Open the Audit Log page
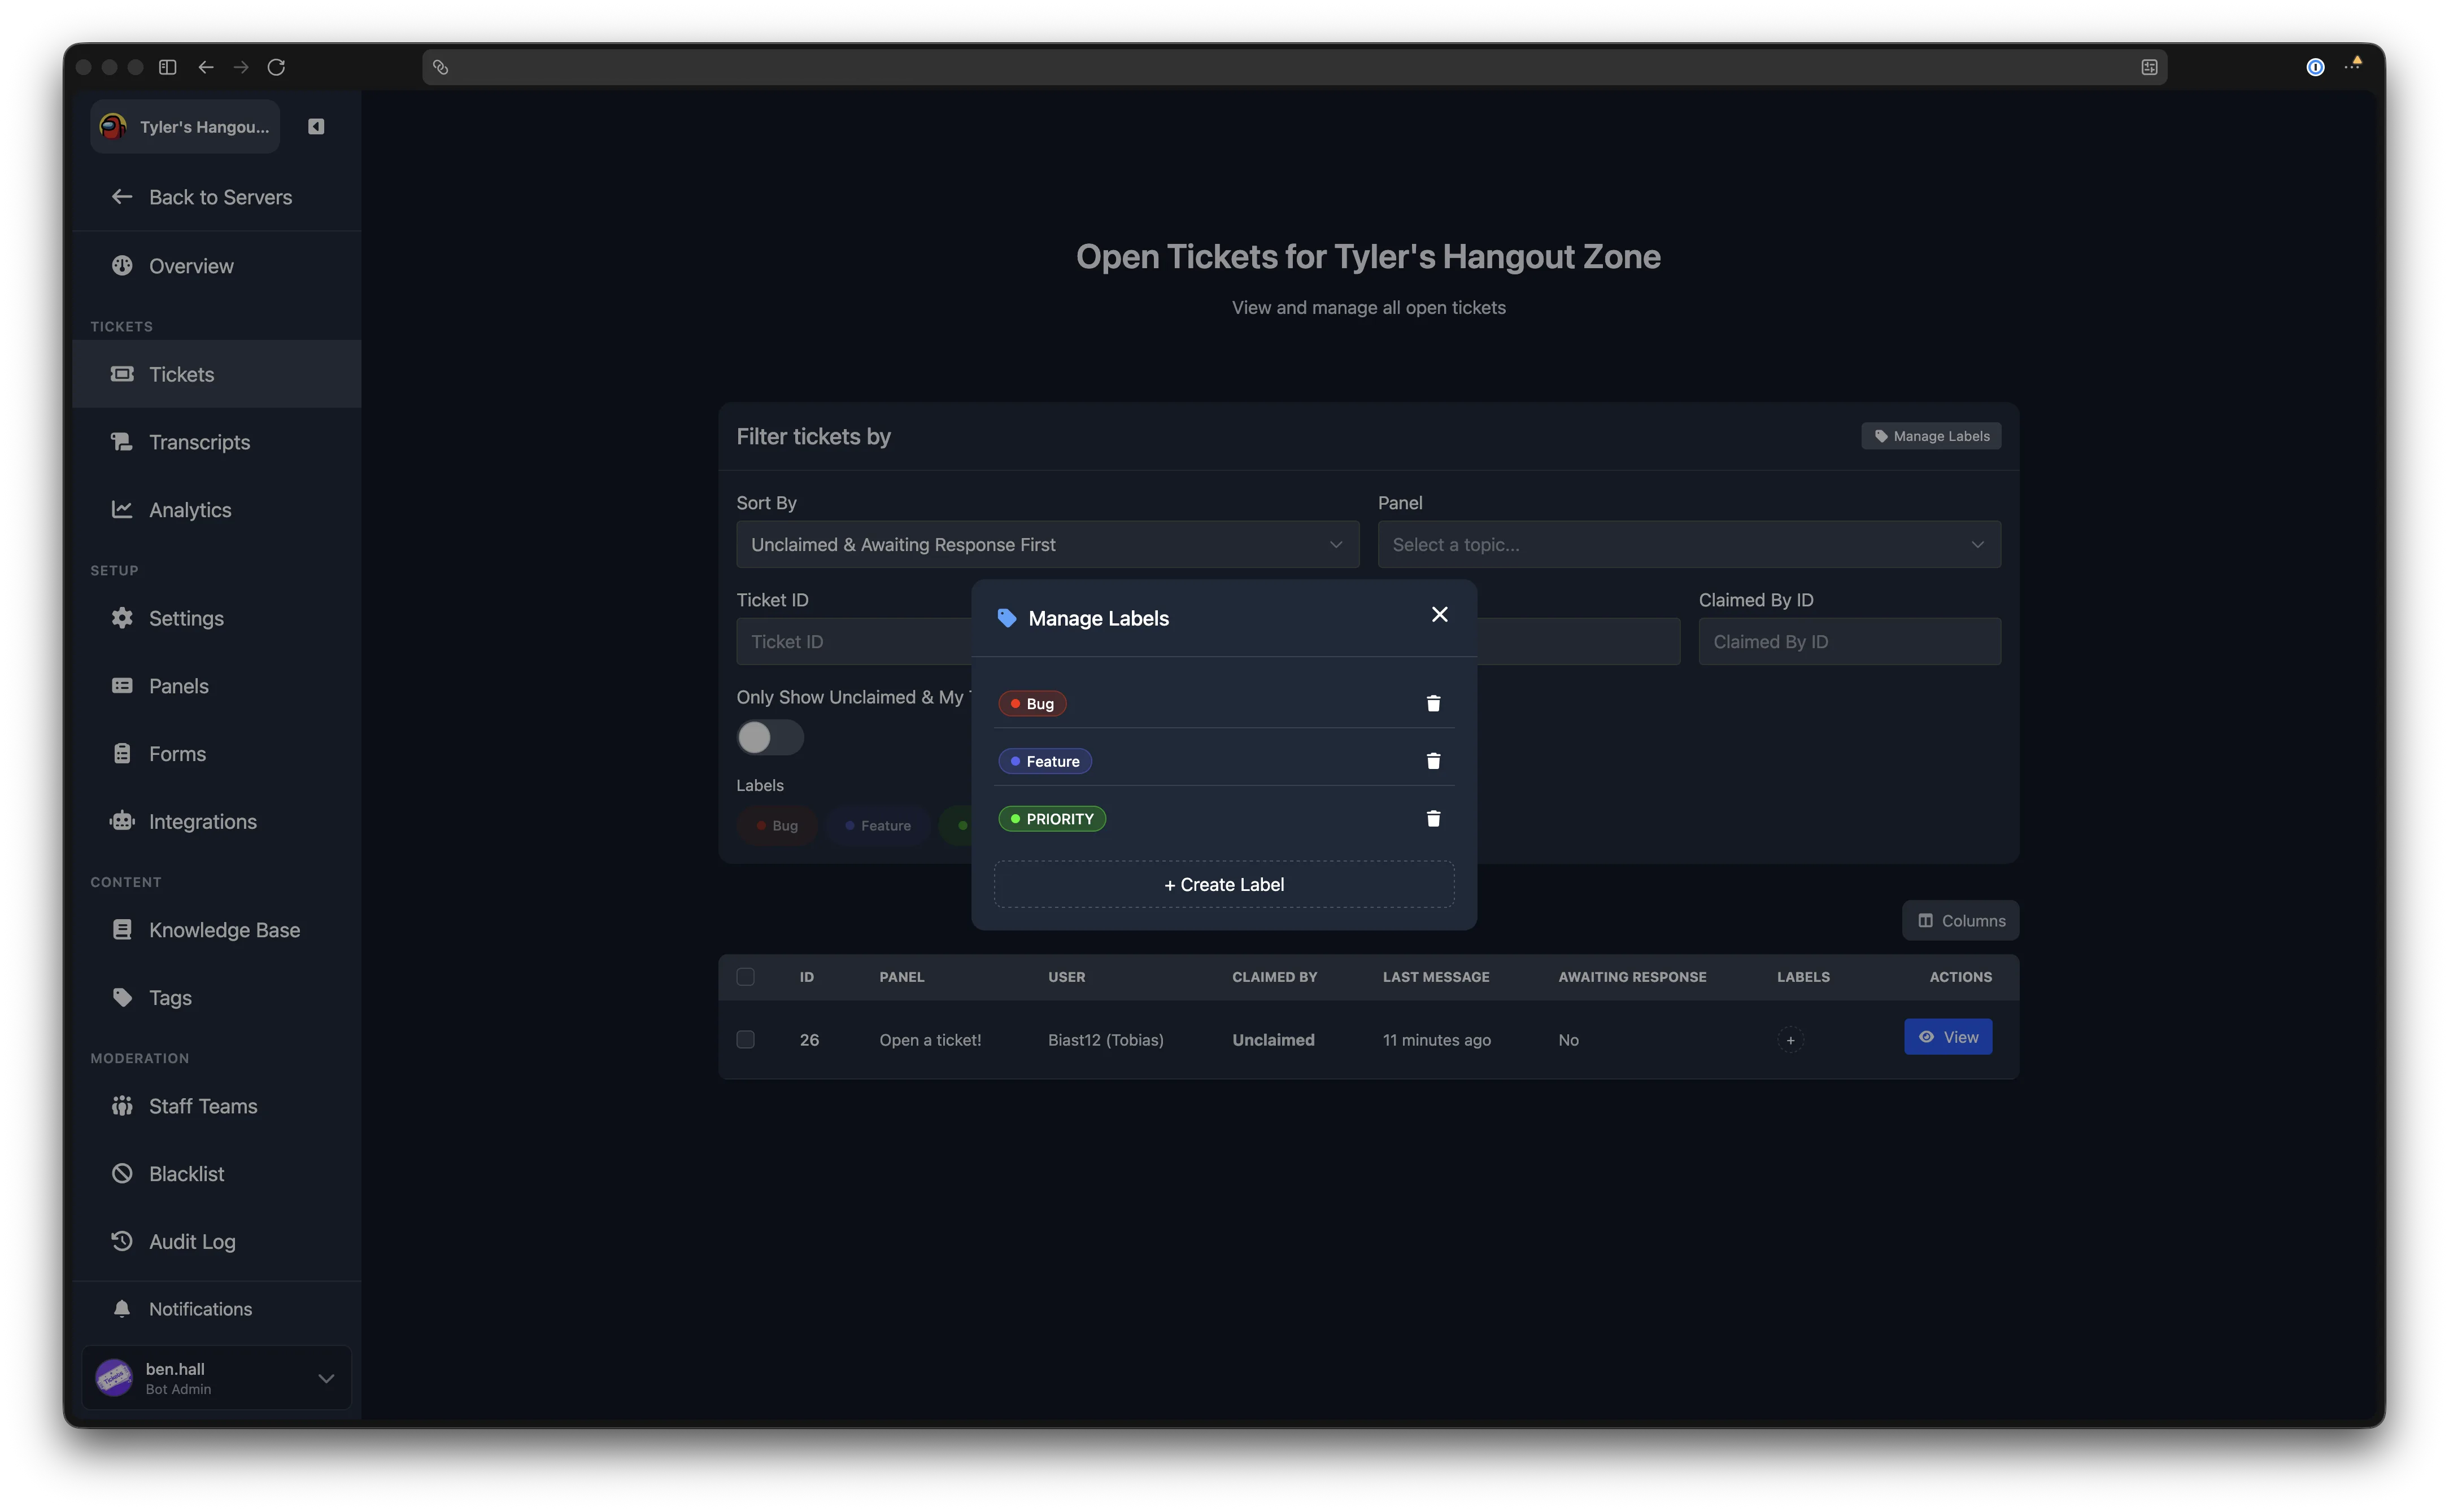The height and width of the screenshot is (1512, 2449). click(217, 1241)
